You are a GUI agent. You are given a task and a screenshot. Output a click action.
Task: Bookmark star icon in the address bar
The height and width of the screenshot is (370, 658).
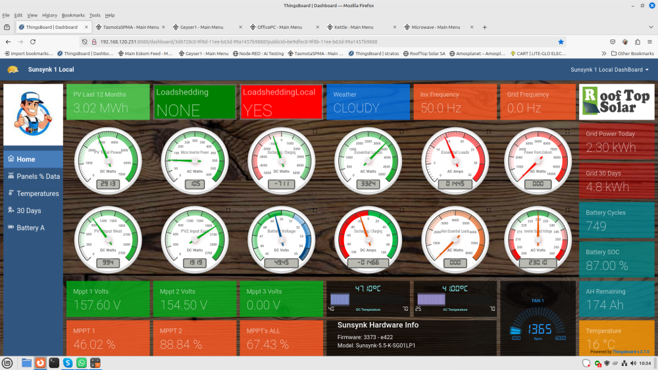pyautogui.click(x=561, y=42)
